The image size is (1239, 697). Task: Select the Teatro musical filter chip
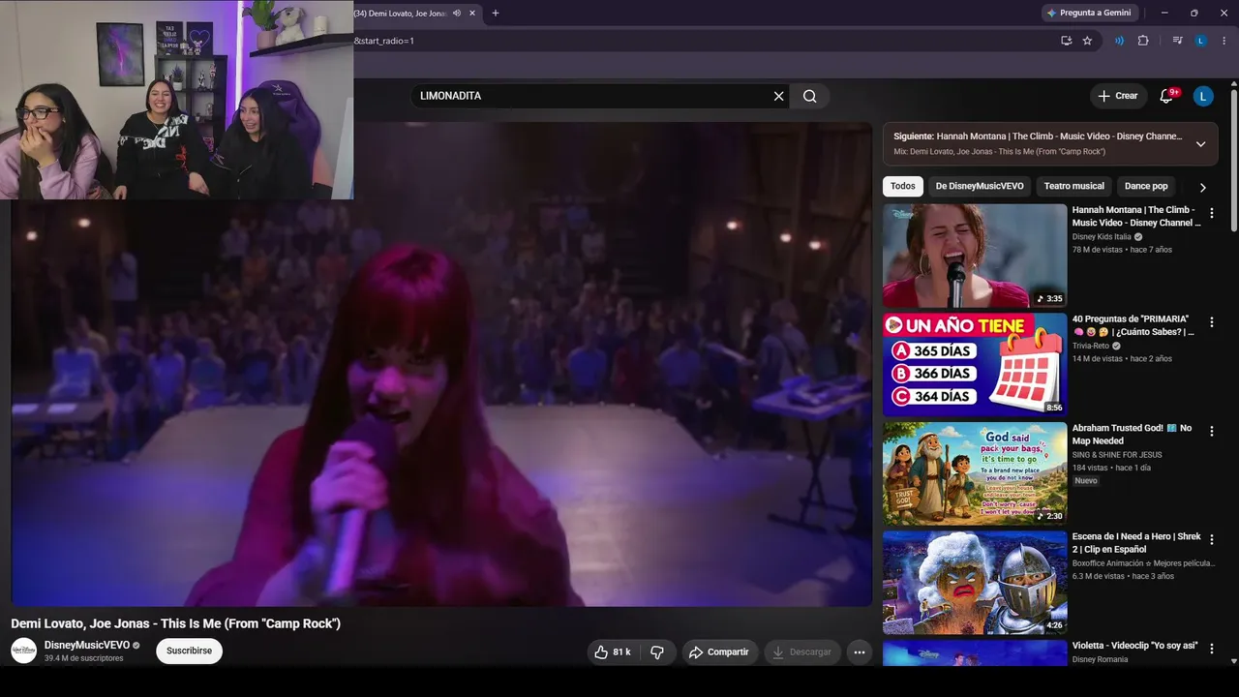[x=1074, y=186]
